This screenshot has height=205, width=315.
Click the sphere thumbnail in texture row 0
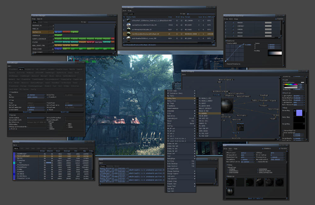coord(129,21)
